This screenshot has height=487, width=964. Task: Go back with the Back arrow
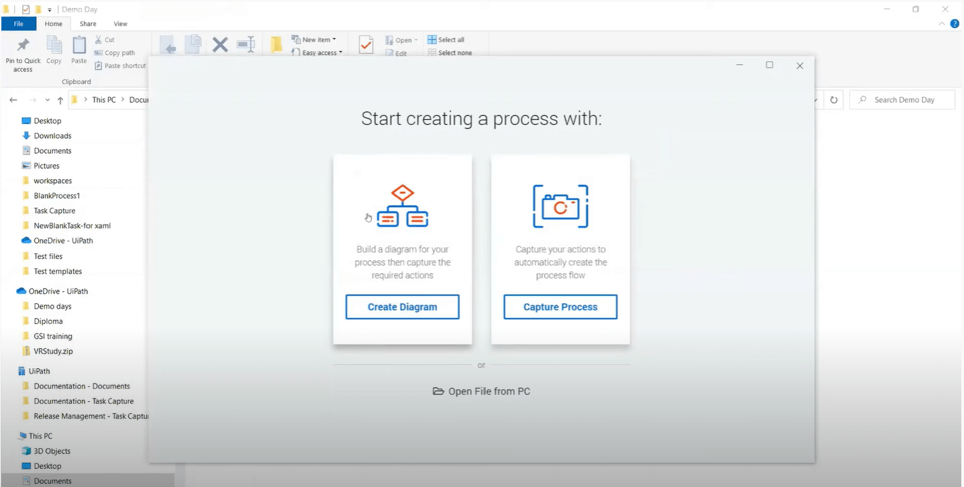pyautogui.click(x=13, y=100)
